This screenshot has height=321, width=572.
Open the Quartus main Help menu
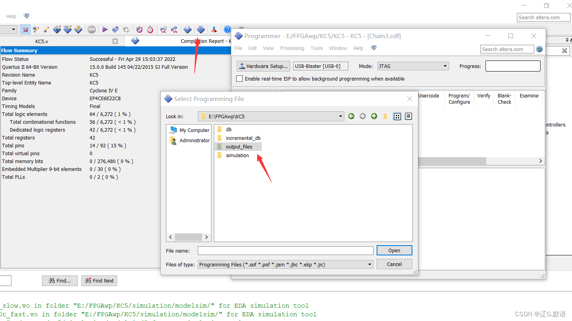(11, 16)
